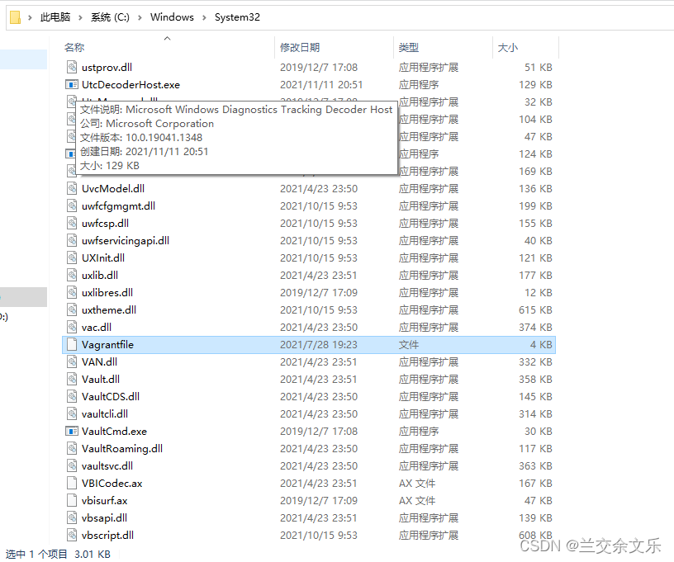Click the blank Vagrantfile icon
The width and height of the screenshot is (674, 562).
(x=72, y=344)
